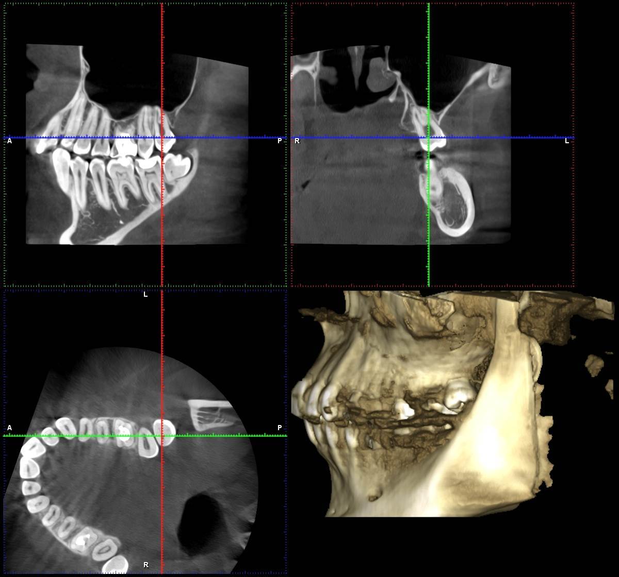Click the 'R' label below the axial view

[x=146, y=565]
